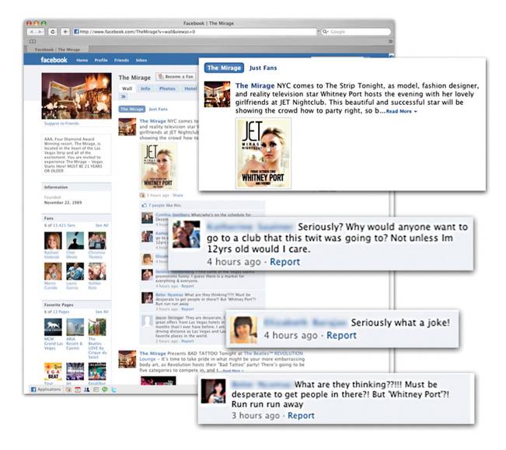Click the red calendar icon in bottom application bar
Viewport: 506px width, 450px height.
pos(78,389)
